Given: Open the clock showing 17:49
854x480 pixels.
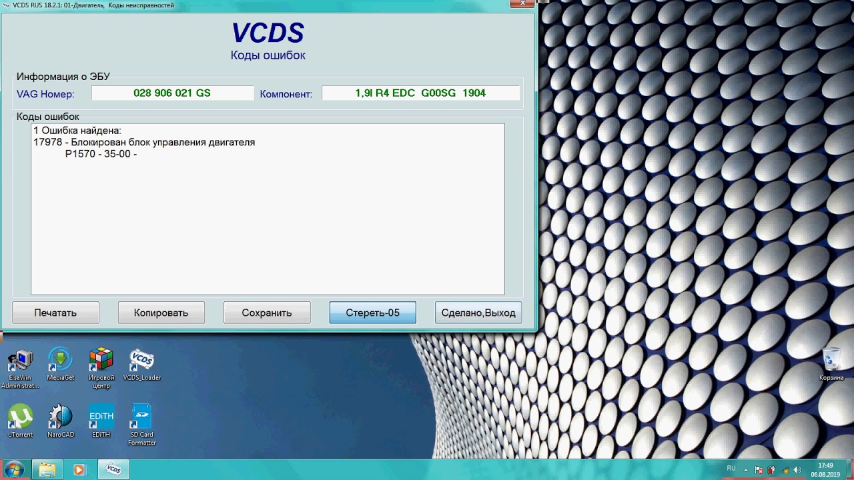Looking at the screenshot, I should (x=825, y=470).
